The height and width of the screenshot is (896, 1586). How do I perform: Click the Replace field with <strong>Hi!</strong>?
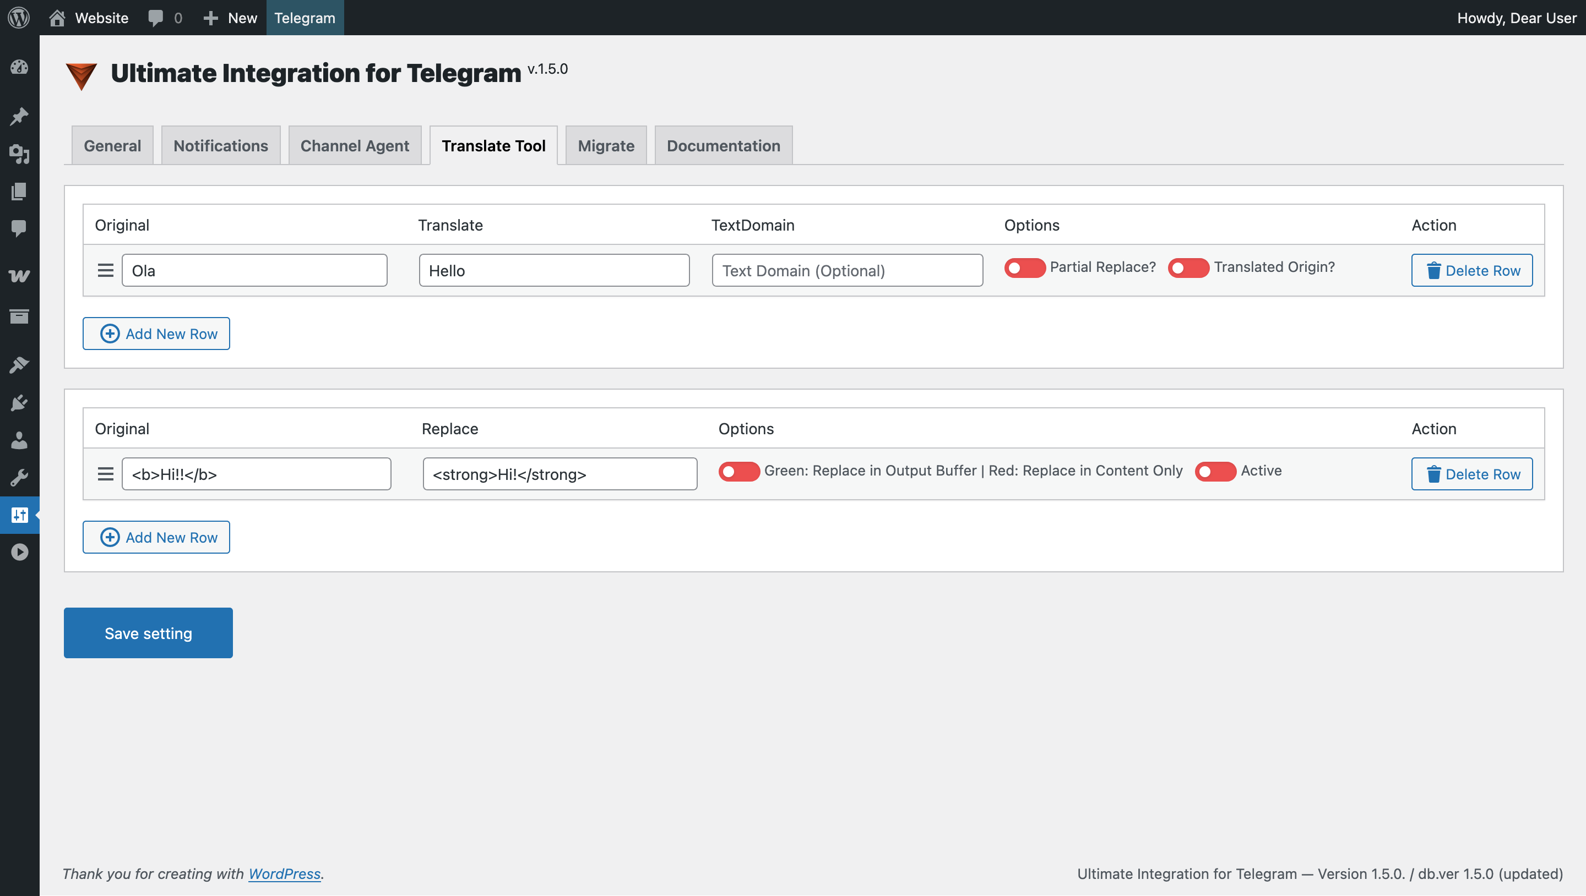[560, 474]
